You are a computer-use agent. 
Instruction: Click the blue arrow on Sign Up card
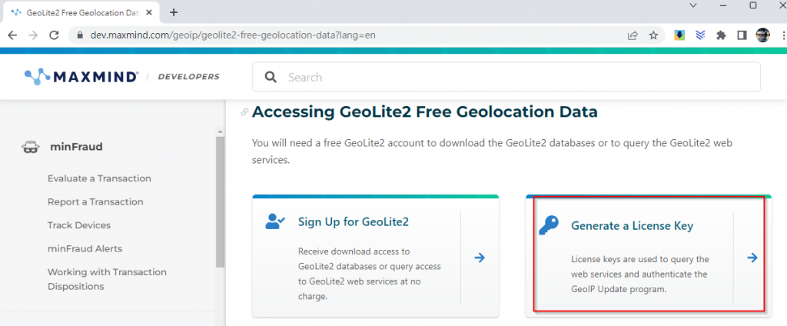click(x=480, y=258)
